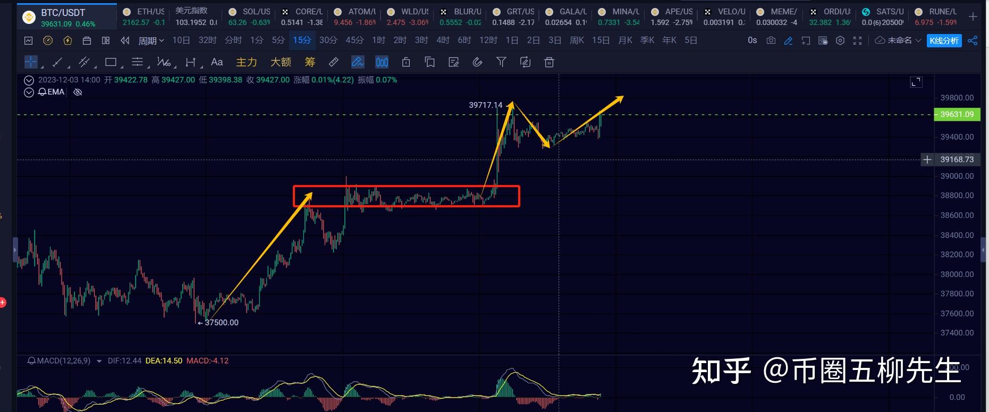The image size is (989, 412).
Task: Toggle EMA visibility eye icon
Action: point(78,92)
